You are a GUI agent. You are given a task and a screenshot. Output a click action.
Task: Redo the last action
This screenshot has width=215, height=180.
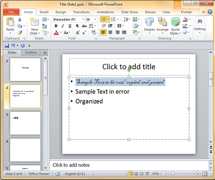tap(23, 45)
